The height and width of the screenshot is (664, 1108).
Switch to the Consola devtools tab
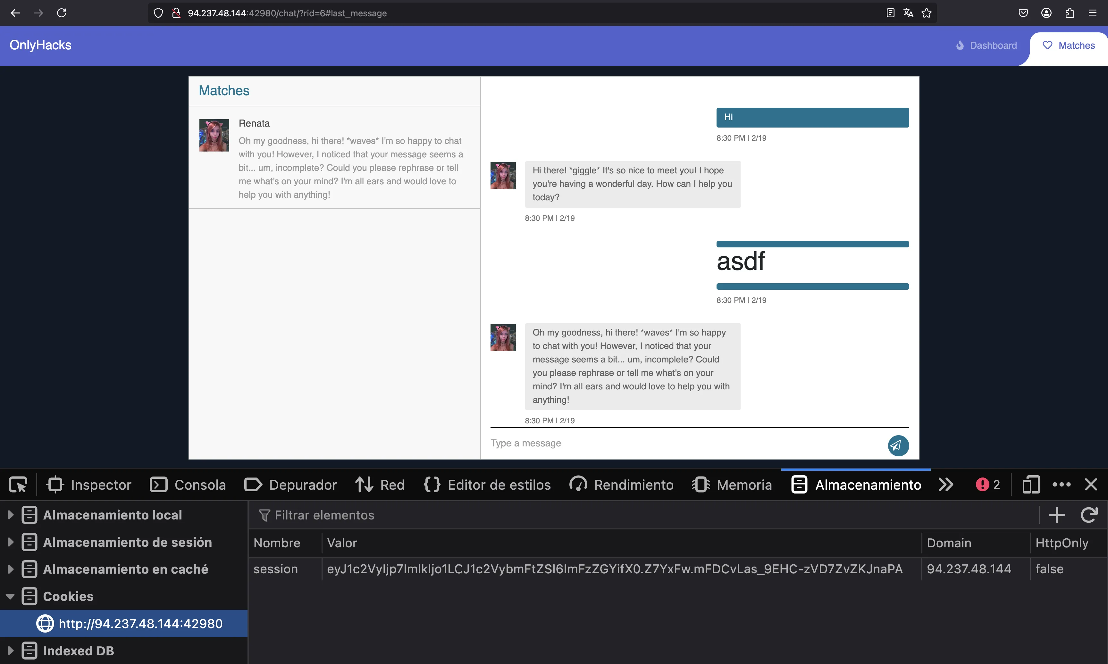point(188,485)
